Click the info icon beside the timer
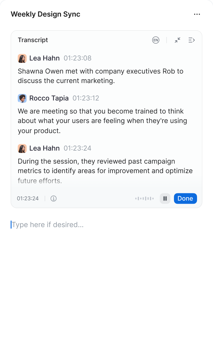This screenshot has height=346, width=213. (54, 199)
